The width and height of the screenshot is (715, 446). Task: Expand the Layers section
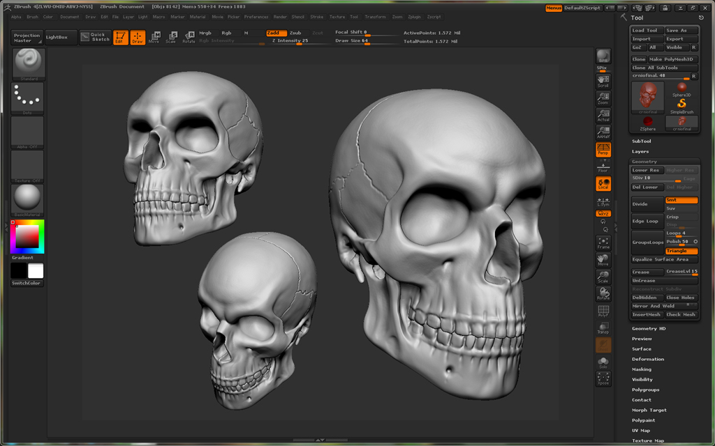(x=640, y=151)
